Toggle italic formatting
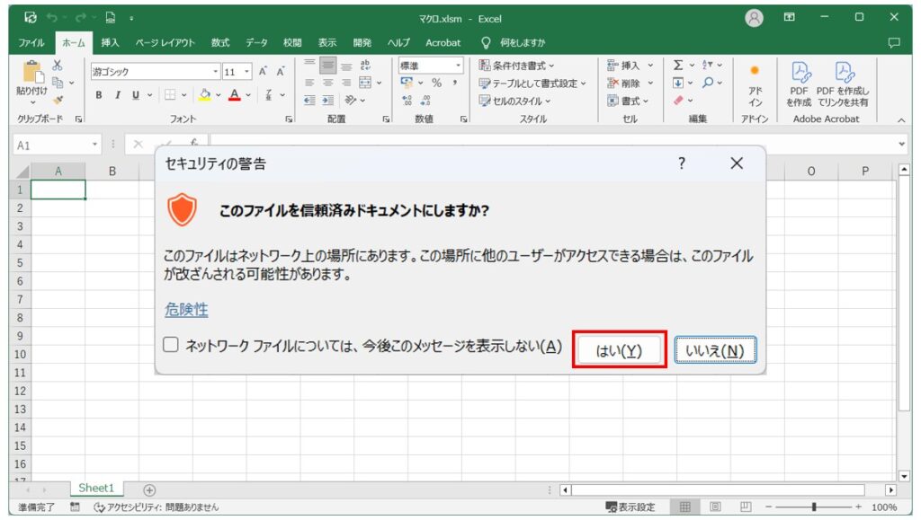This screenshot has height=520, width=921. click(118, 95)
